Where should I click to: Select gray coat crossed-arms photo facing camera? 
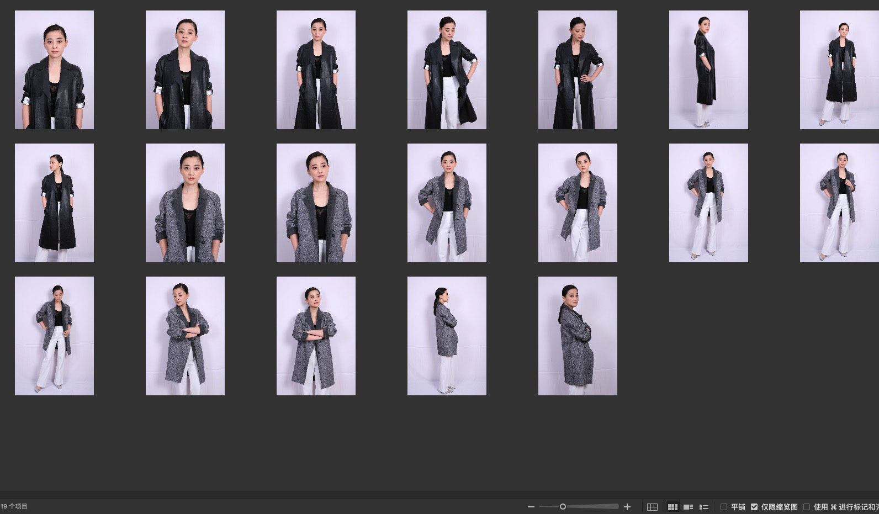(x=316, y=336)
